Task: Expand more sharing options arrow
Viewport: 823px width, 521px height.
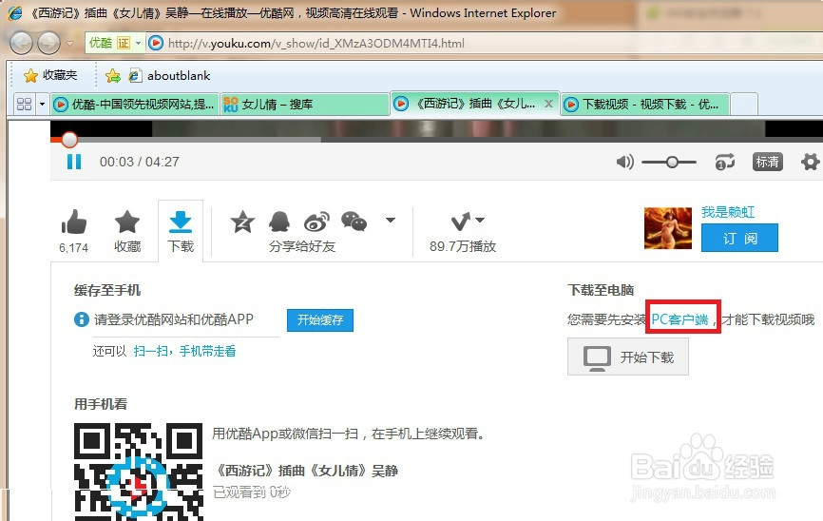Action: tap(391, 220)
